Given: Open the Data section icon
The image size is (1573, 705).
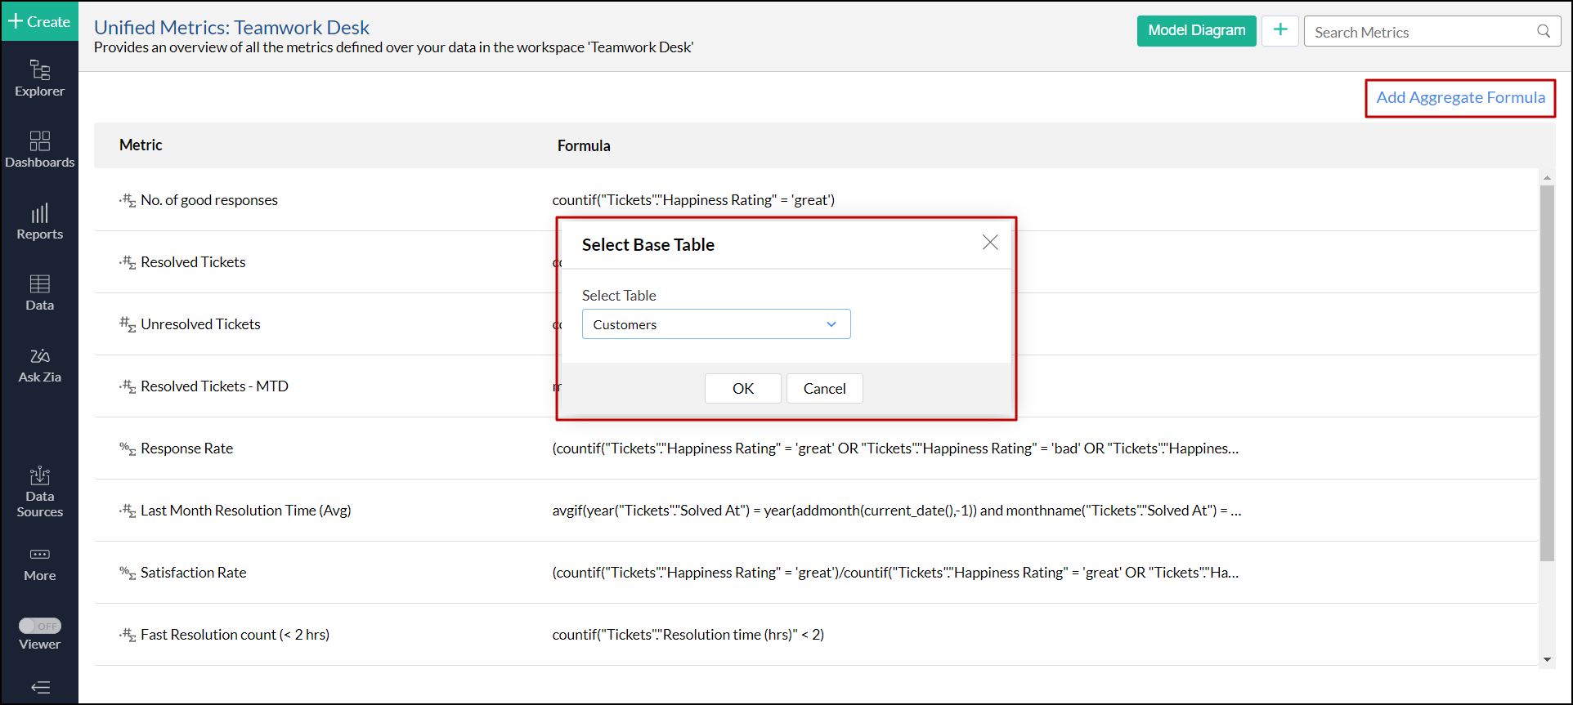Looking at the screenshot, I should (x=39, y=292).
